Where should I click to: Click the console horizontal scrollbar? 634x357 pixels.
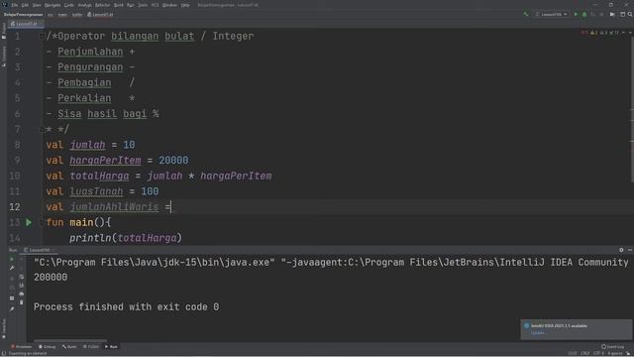click(70, 341)
